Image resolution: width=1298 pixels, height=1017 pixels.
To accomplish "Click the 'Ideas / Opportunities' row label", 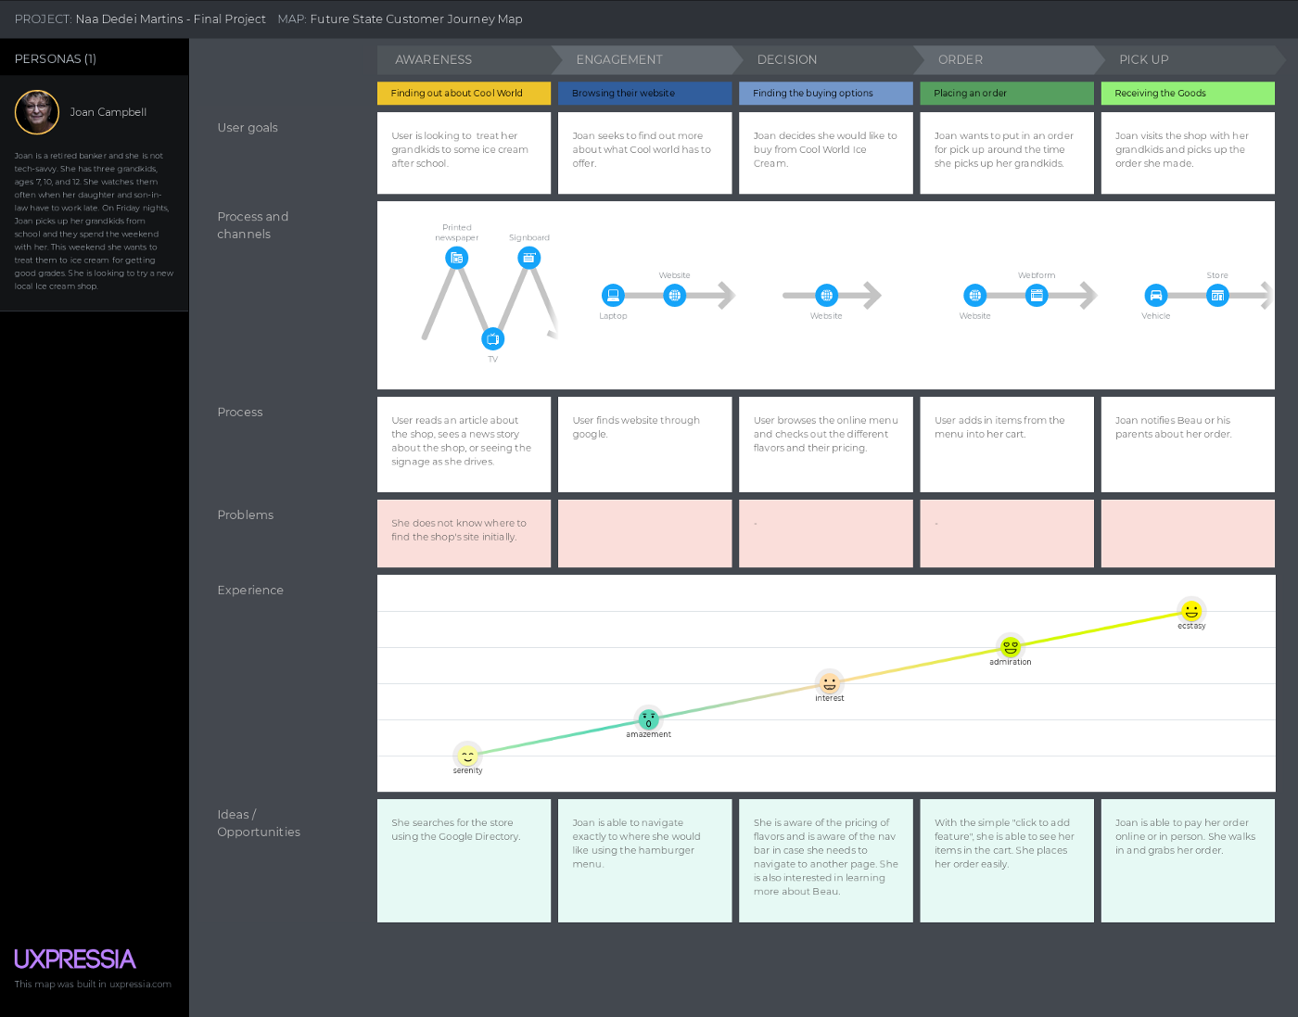I will tap(259, 823).
